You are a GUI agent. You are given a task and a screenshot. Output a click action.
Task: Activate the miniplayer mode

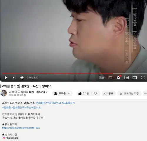[126, 78]
